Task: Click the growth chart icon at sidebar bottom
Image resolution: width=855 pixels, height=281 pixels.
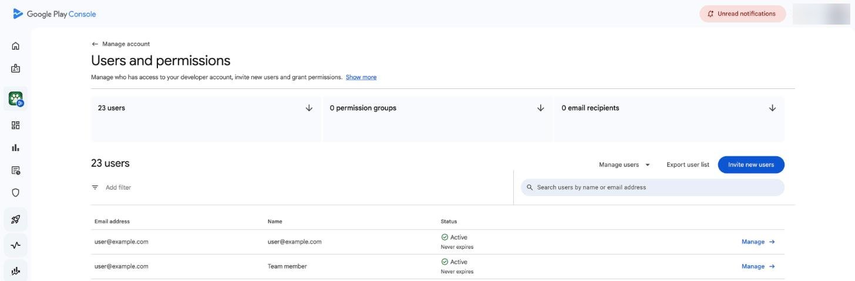Action: click(x=16, y=270)
